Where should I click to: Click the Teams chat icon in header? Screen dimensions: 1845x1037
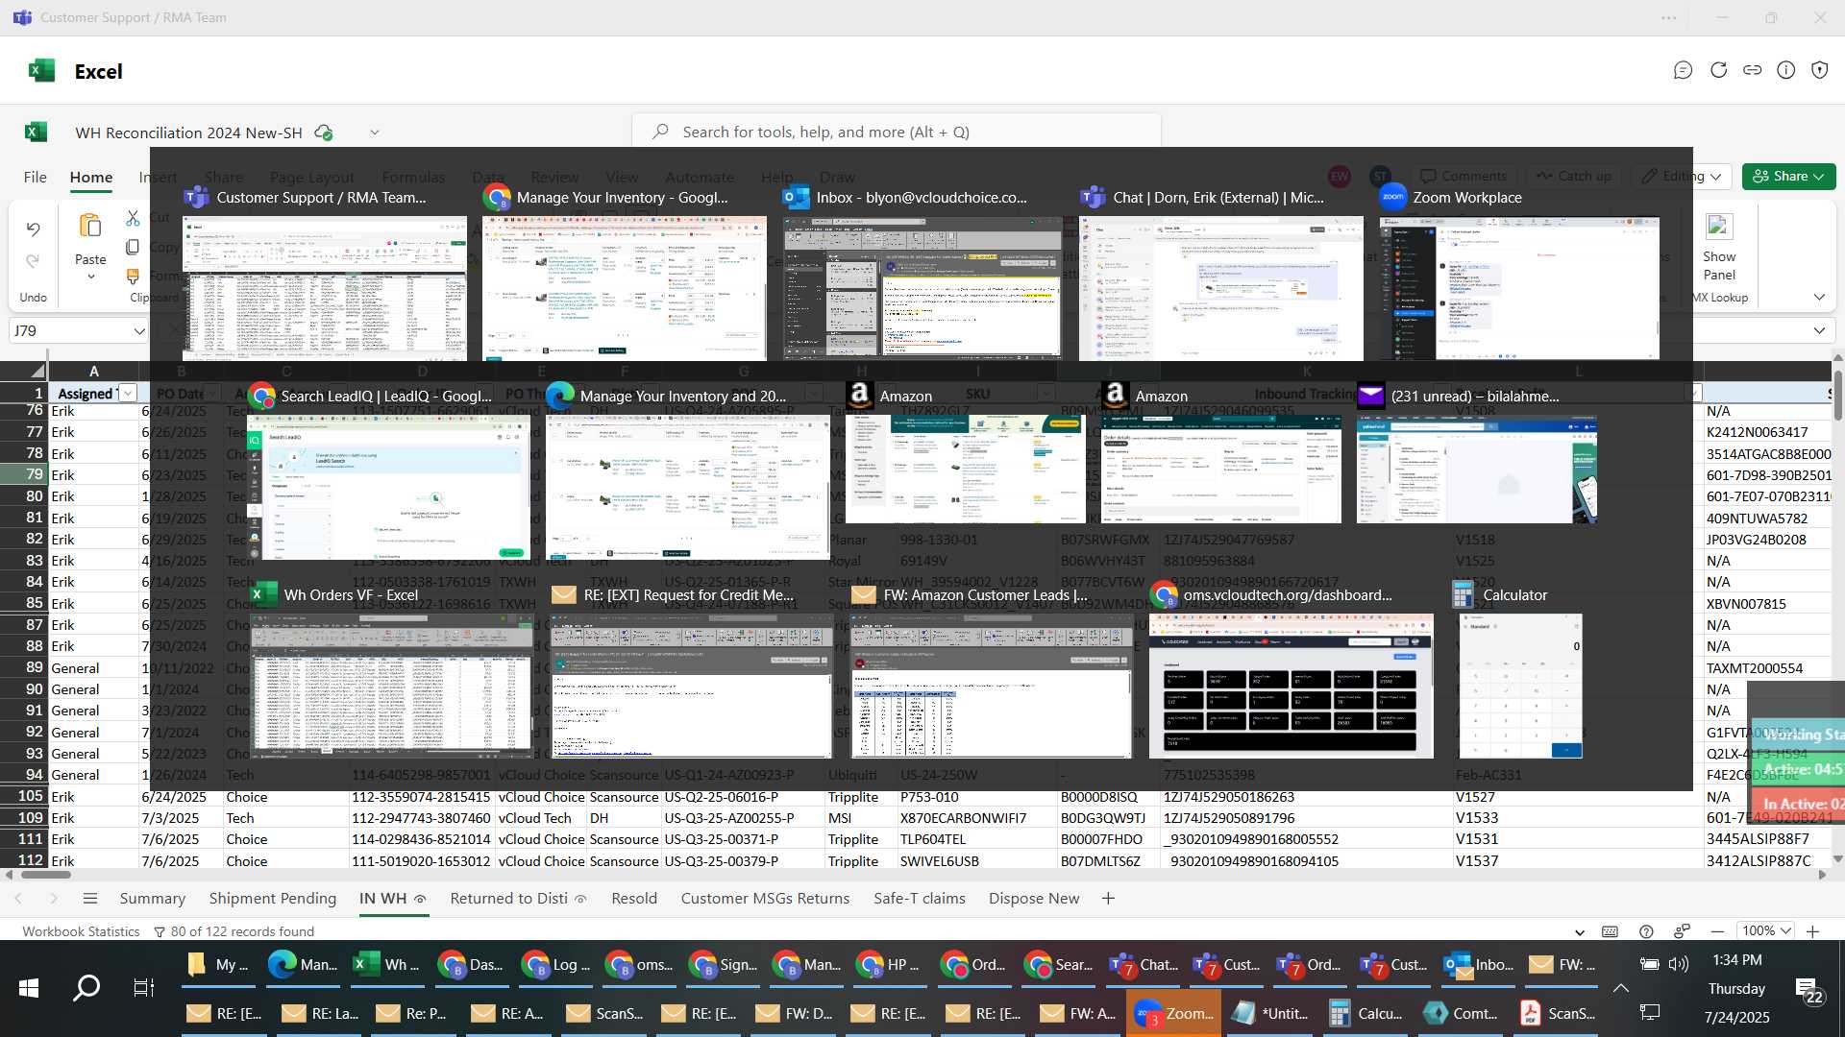coord(1683,70)
